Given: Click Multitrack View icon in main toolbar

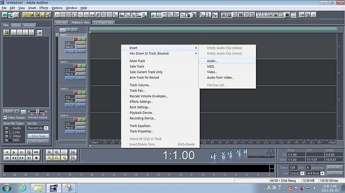Looking at the screenshot, I should point(11,15).
